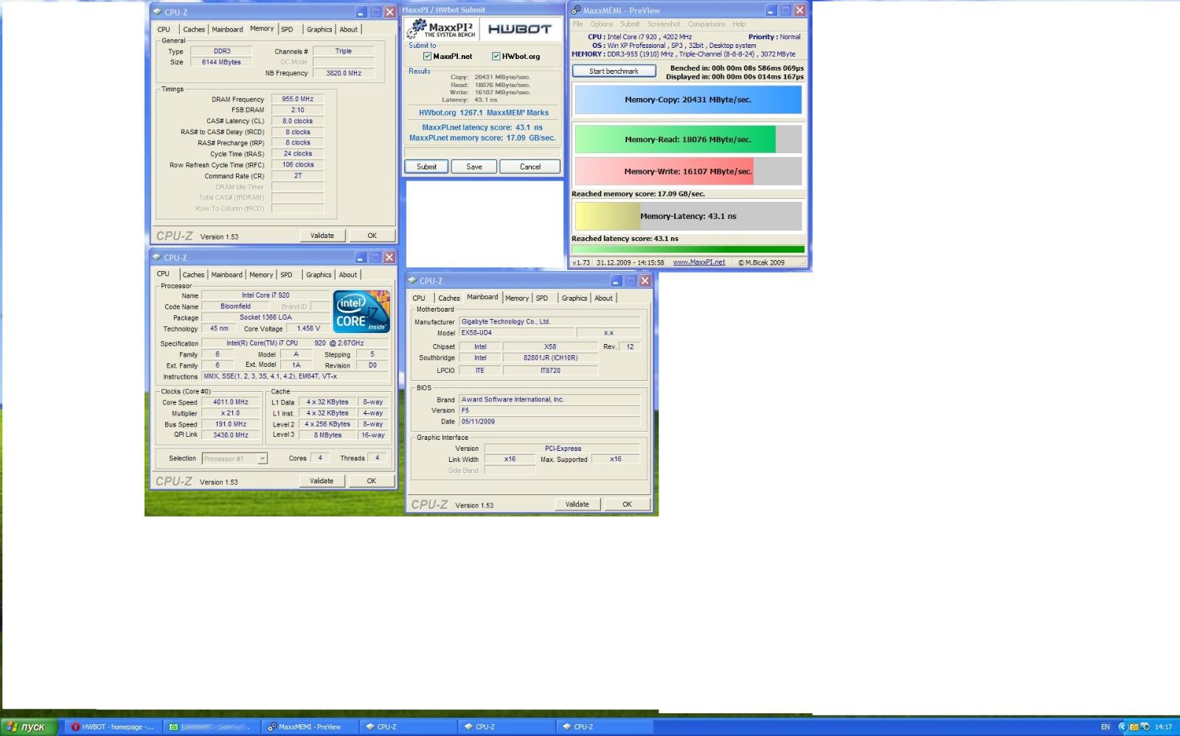The height and width of the screenshot is (736, 1180).
Task: Click Save button in HWbot Submit dialog
Action: tap(474, 167)
